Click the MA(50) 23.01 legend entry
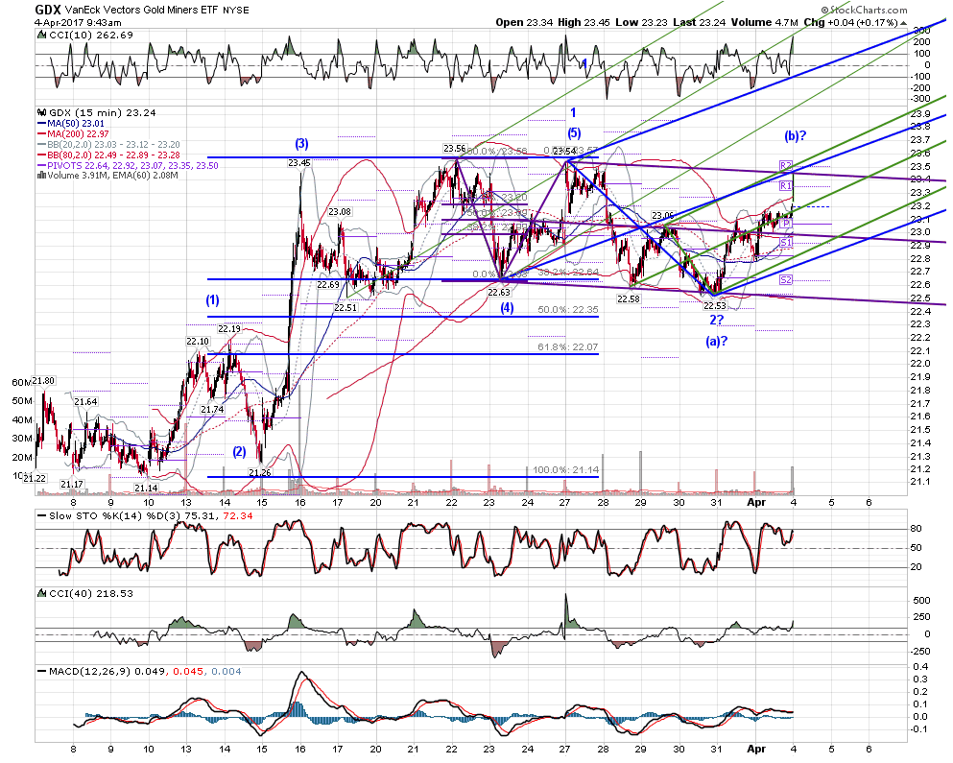 tap(70, 124)
